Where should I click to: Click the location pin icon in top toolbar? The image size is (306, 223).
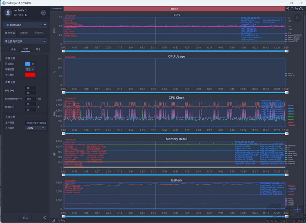(x=288, y=9)
